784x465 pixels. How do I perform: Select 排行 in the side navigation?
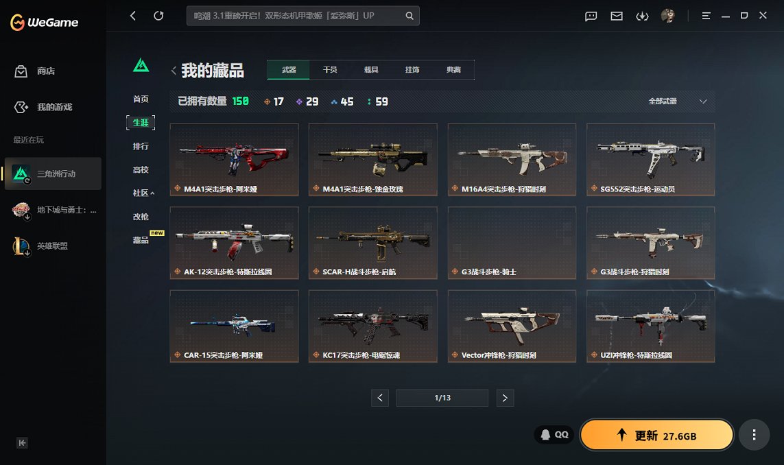[141, 146]
